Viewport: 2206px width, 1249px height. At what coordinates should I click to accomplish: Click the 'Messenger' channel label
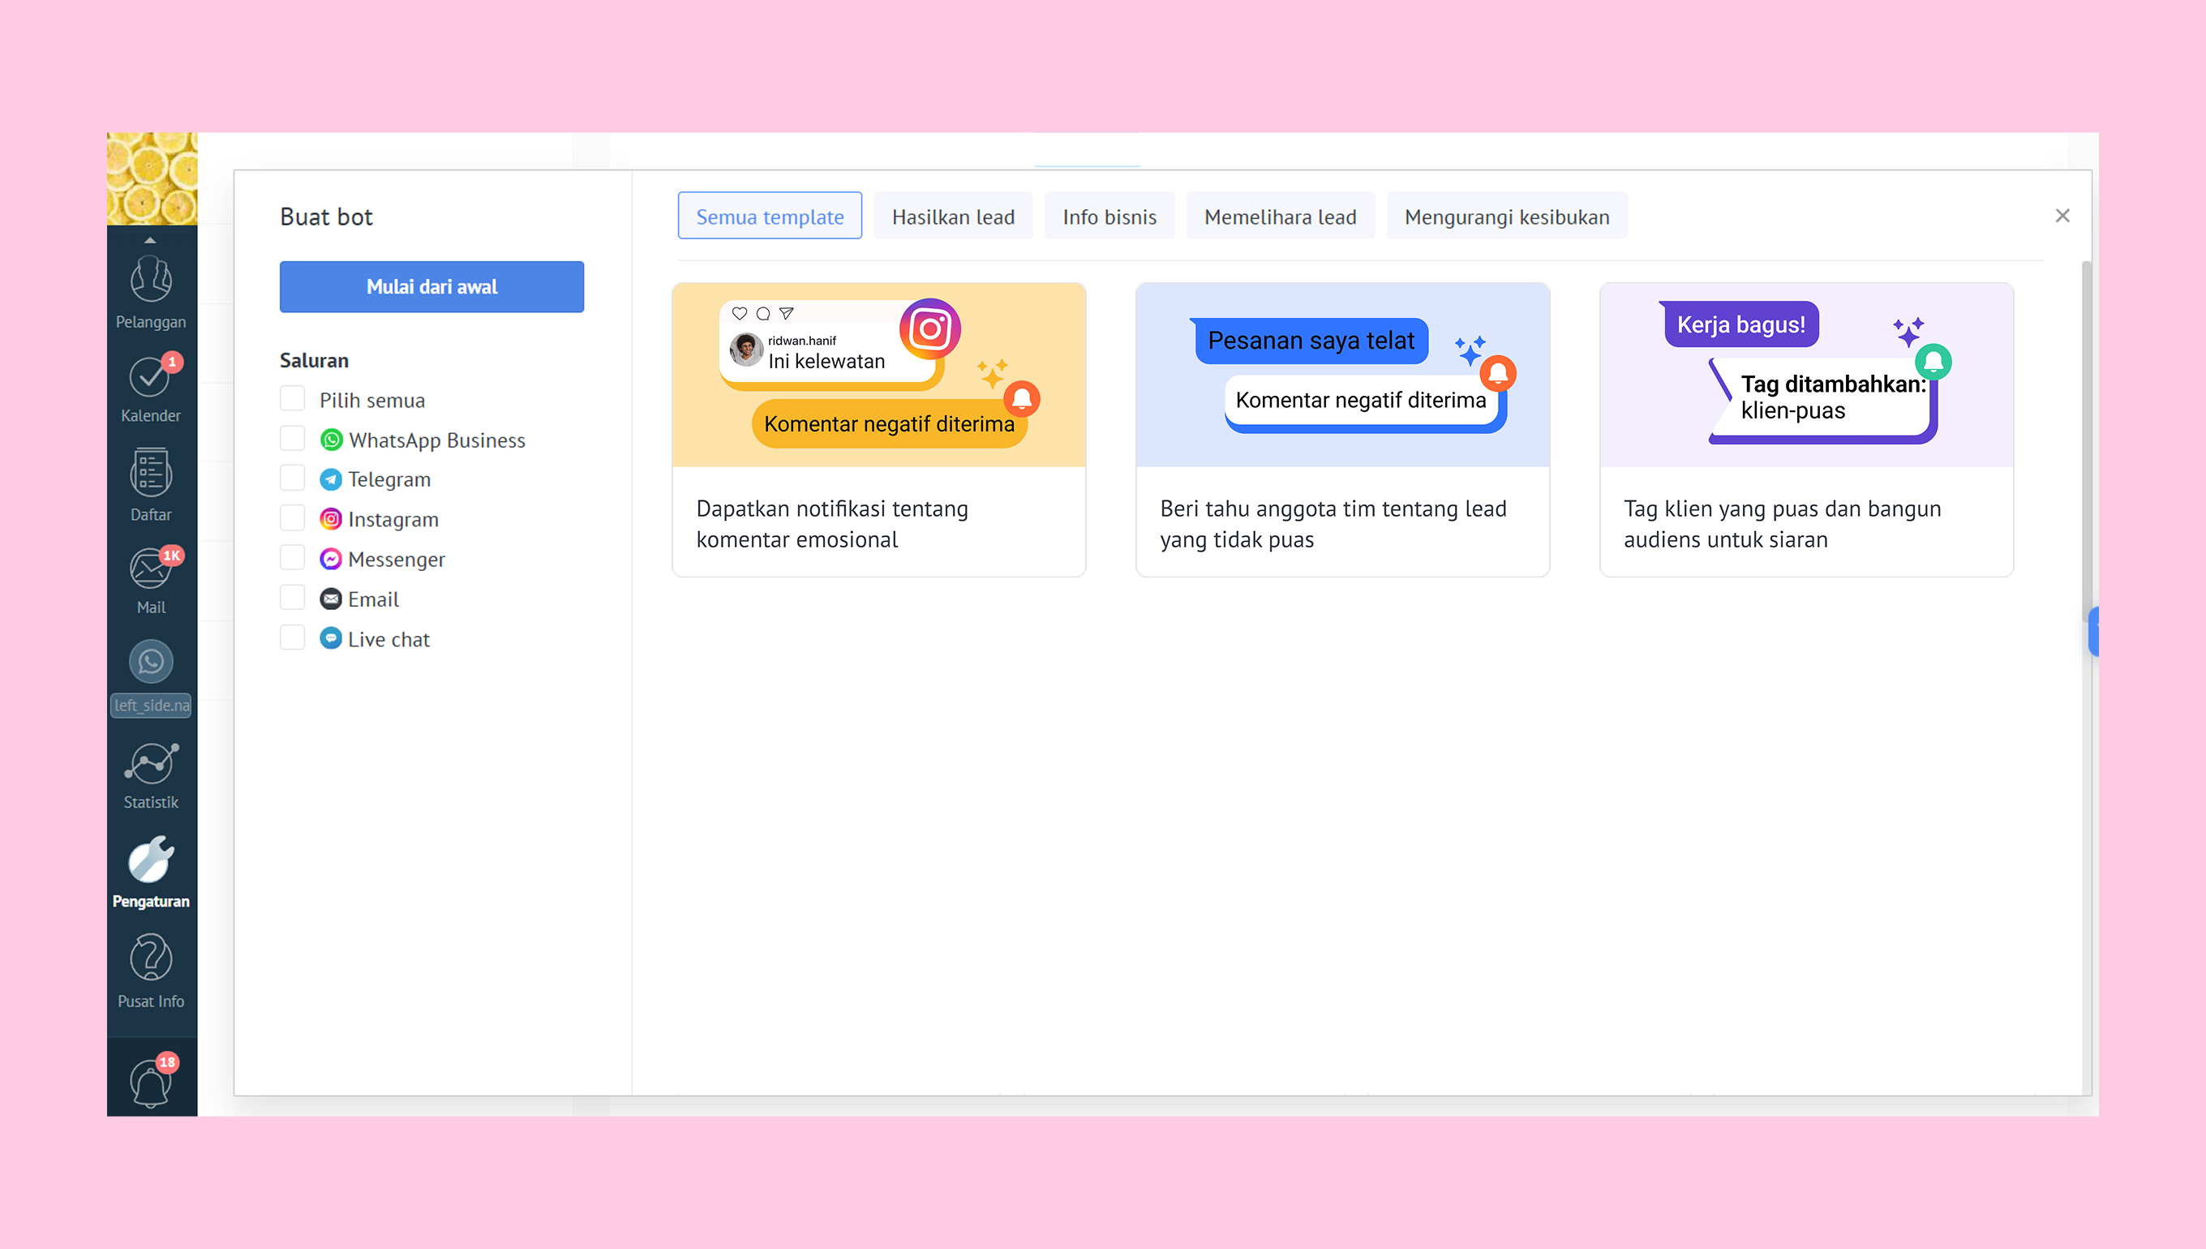(397, 560)
